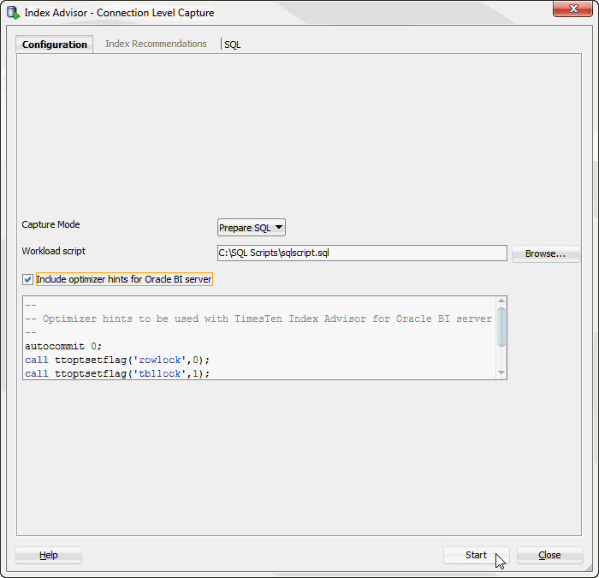Browse for a workload script file
The width and height of the screenshot is (599, 578).
click(546, 253)
